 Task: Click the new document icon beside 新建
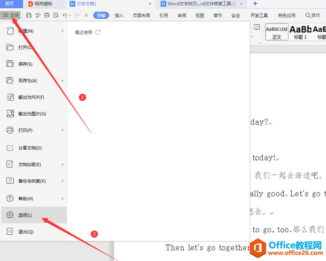[x=10, y=31]
